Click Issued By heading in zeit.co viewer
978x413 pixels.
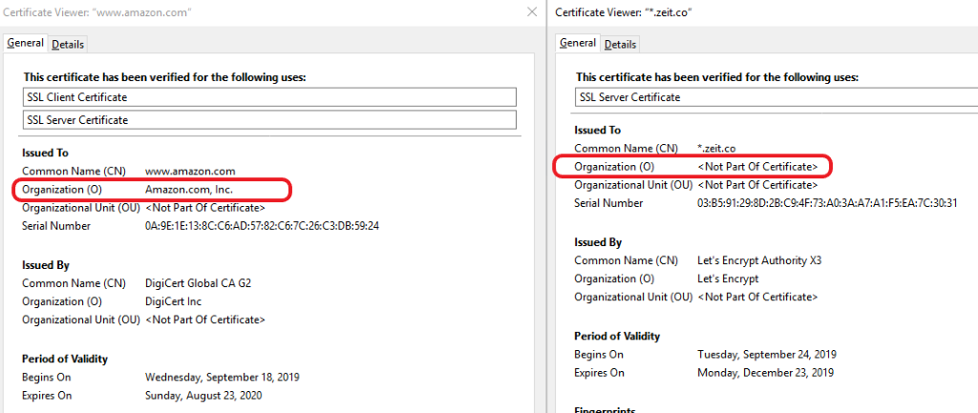[x=598, y=242]
